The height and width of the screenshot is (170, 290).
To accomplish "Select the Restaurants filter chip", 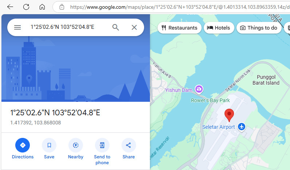I will tap(179, 28).
